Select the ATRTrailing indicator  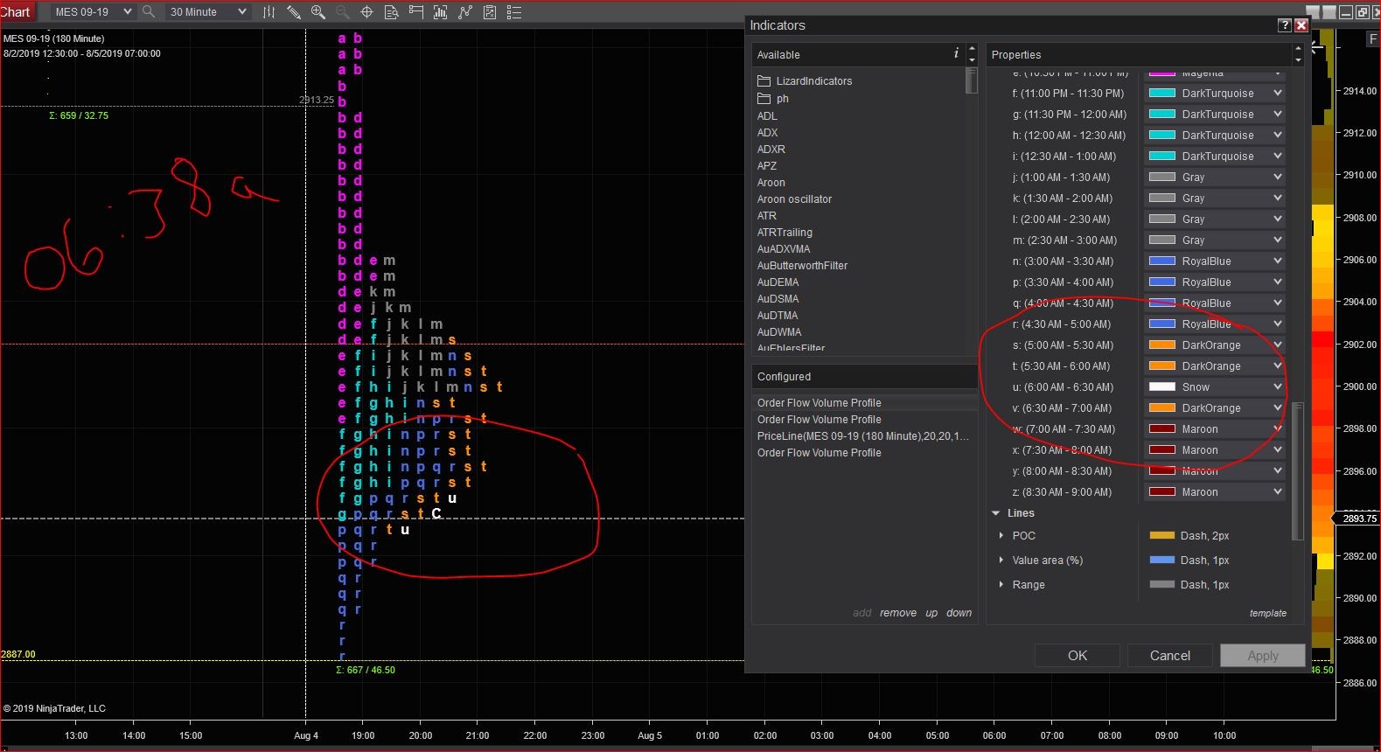pyautogui.click(x=785, y=233)
